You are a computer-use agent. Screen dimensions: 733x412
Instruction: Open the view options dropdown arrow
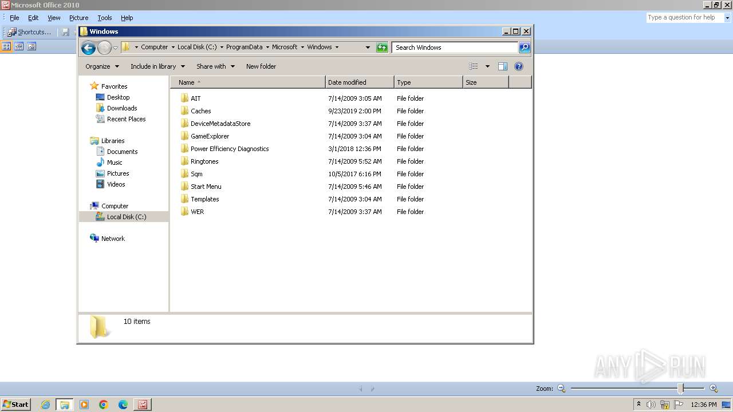[487, 66]
